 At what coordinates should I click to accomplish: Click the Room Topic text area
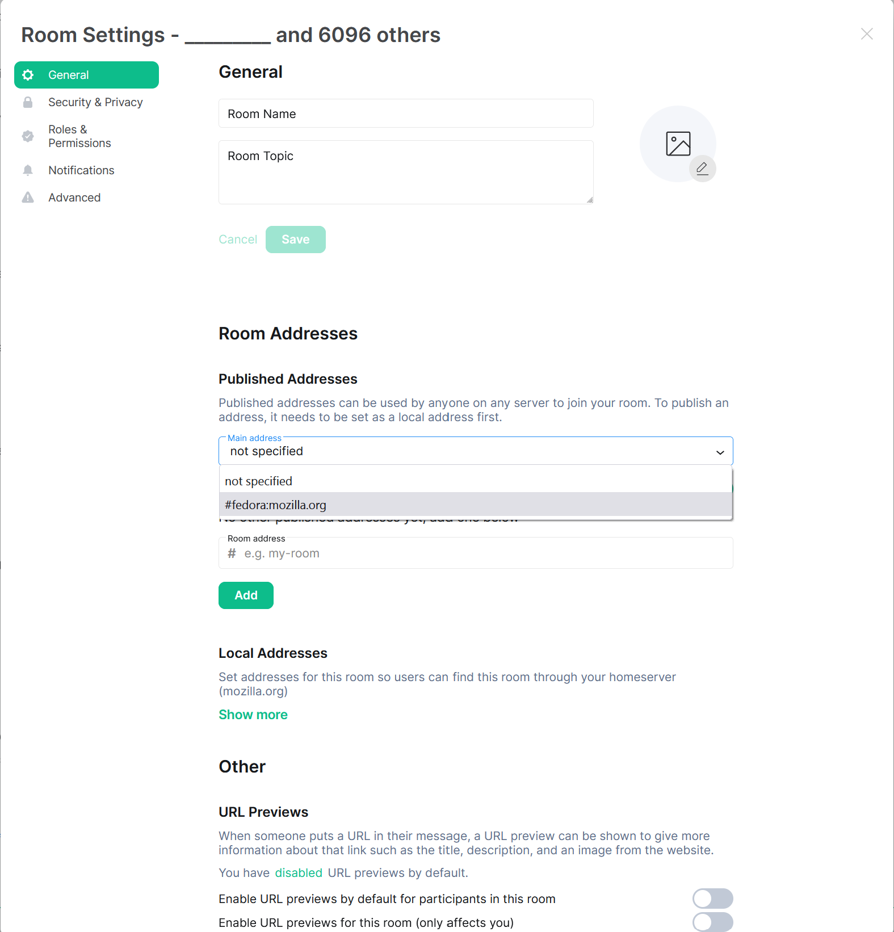[406, 172]
